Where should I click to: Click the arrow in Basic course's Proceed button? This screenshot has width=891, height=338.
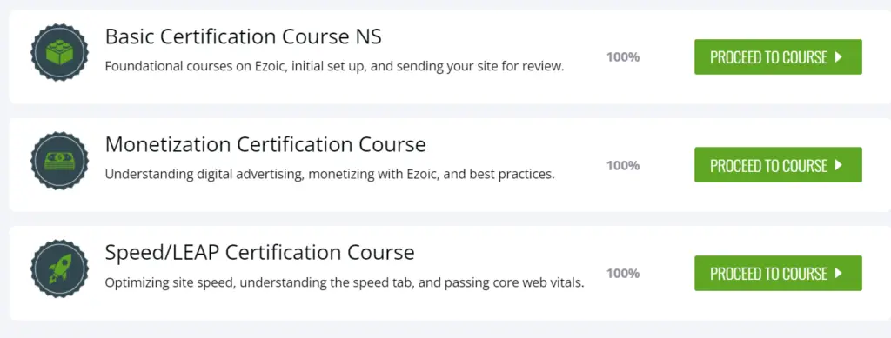pos(839,57)
